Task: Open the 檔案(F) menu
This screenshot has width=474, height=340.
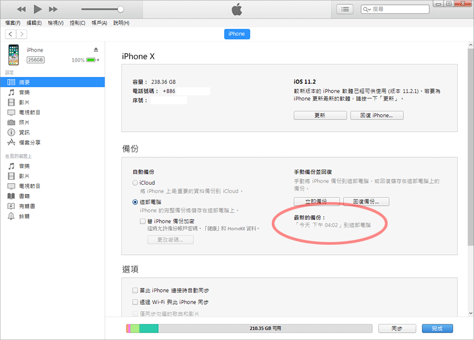Action: (x=13, y=23)
